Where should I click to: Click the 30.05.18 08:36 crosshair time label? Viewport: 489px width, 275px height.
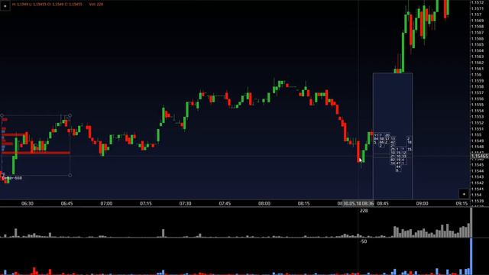358,203
